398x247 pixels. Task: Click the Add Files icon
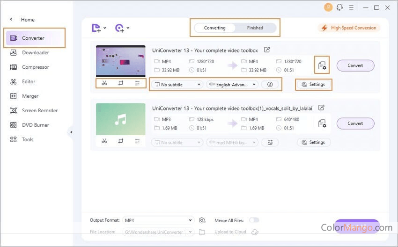(96, 28)
